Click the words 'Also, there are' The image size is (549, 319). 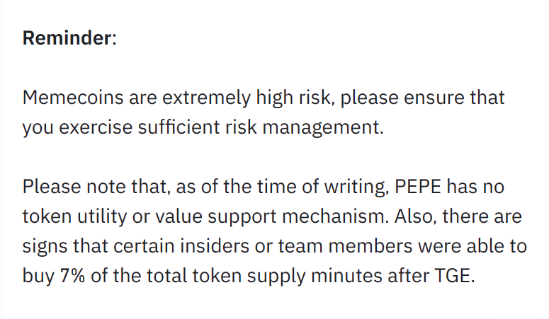(458, 216)
